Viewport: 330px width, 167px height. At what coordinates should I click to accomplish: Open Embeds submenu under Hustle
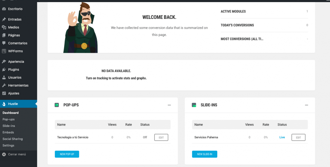click(8, 132)
